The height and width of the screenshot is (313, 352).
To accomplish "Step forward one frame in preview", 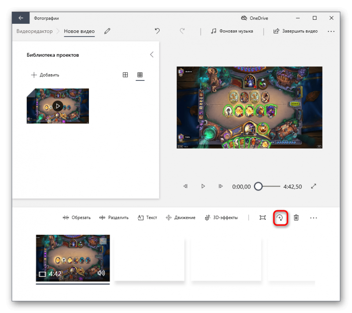I will click(x=220, y=186).
